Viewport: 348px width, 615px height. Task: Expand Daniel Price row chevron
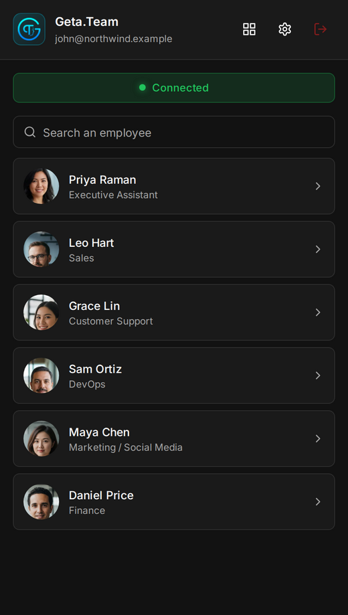318,502
